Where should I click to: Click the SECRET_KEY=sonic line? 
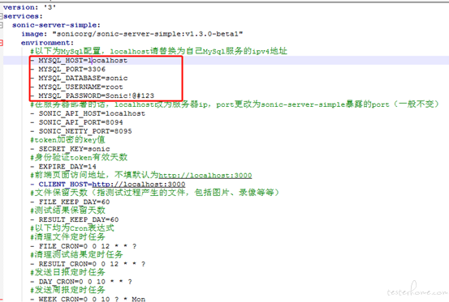(70, 149)
